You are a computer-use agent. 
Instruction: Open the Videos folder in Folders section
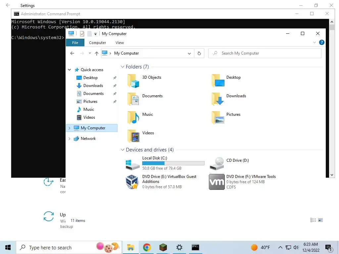[x=133, y=137]
